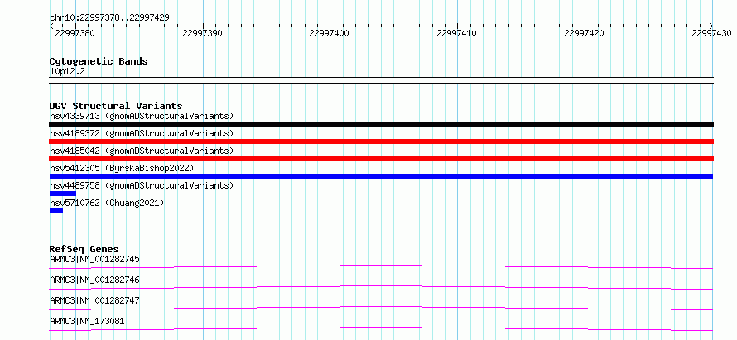Open the nsv4189372 (gnomADStructuralVariants) label
737x340 pixels.
pos(142,133)
